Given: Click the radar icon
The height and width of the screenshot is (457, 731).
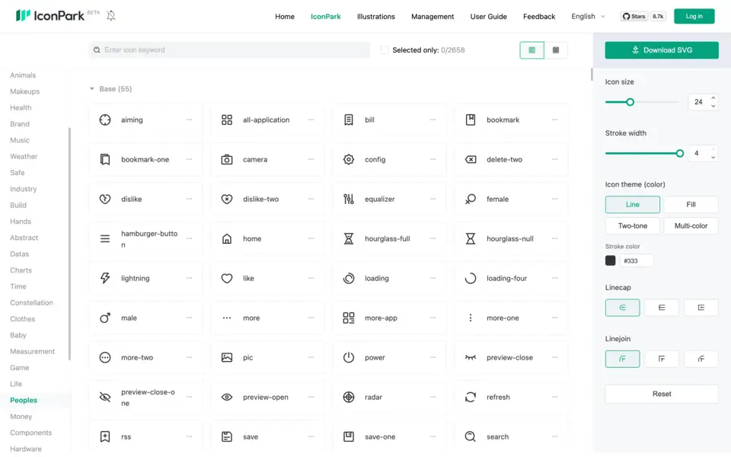Looking at the screenshot, I should click(349, 398).
